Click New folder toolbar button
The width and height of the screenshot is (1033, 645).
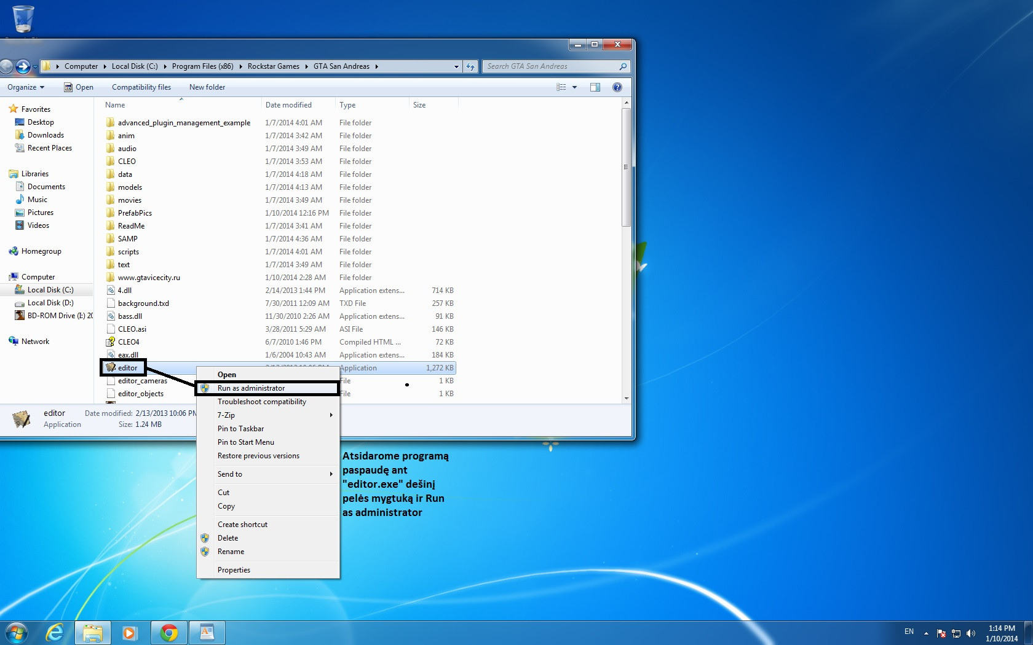pos(207,87)
